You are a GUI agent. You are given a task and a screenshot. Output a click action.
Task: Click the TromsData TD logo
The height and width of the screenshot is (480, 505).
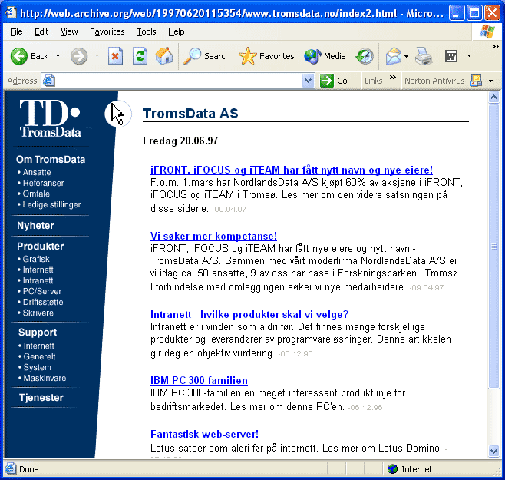click(50, 118)
